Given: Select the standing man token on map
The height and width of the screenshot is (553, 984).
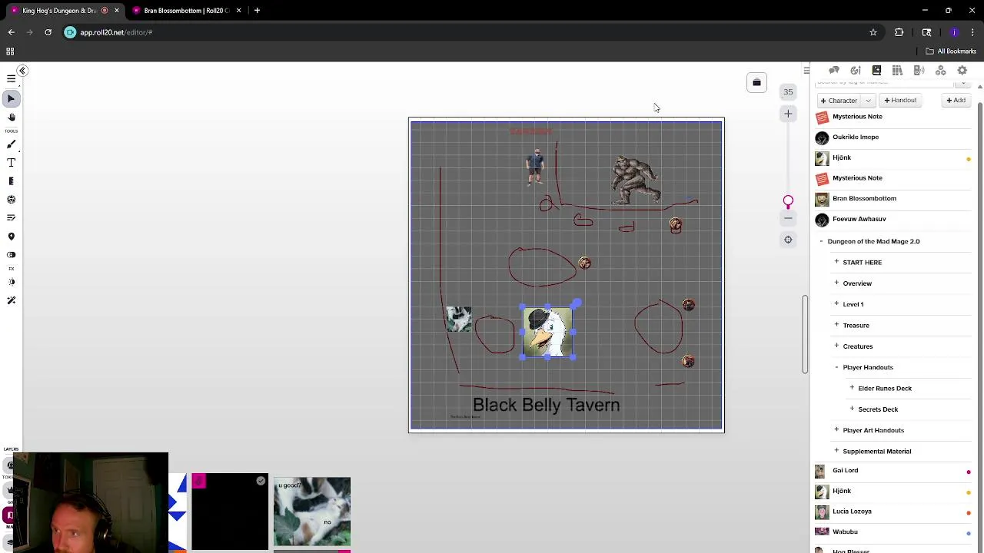Looking at the screenshot, I should (535, 167).
